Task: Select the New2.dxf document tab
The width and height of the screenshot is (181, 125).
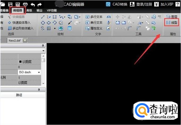Action: (15, 40)
